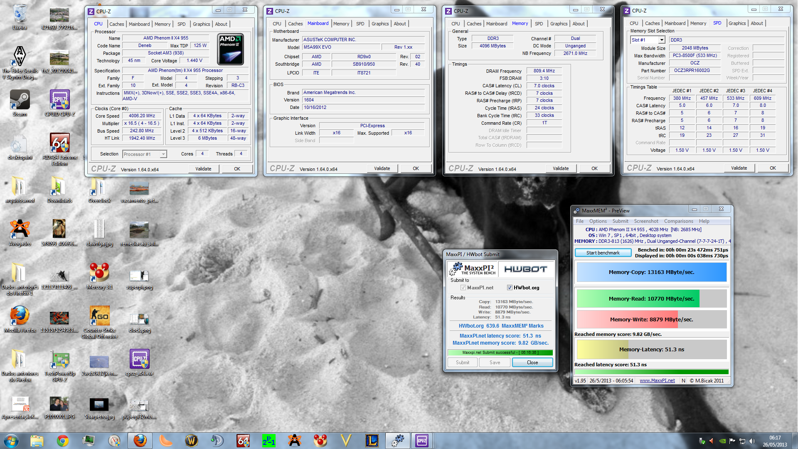Open the Windows Start button

coord(11,441)
